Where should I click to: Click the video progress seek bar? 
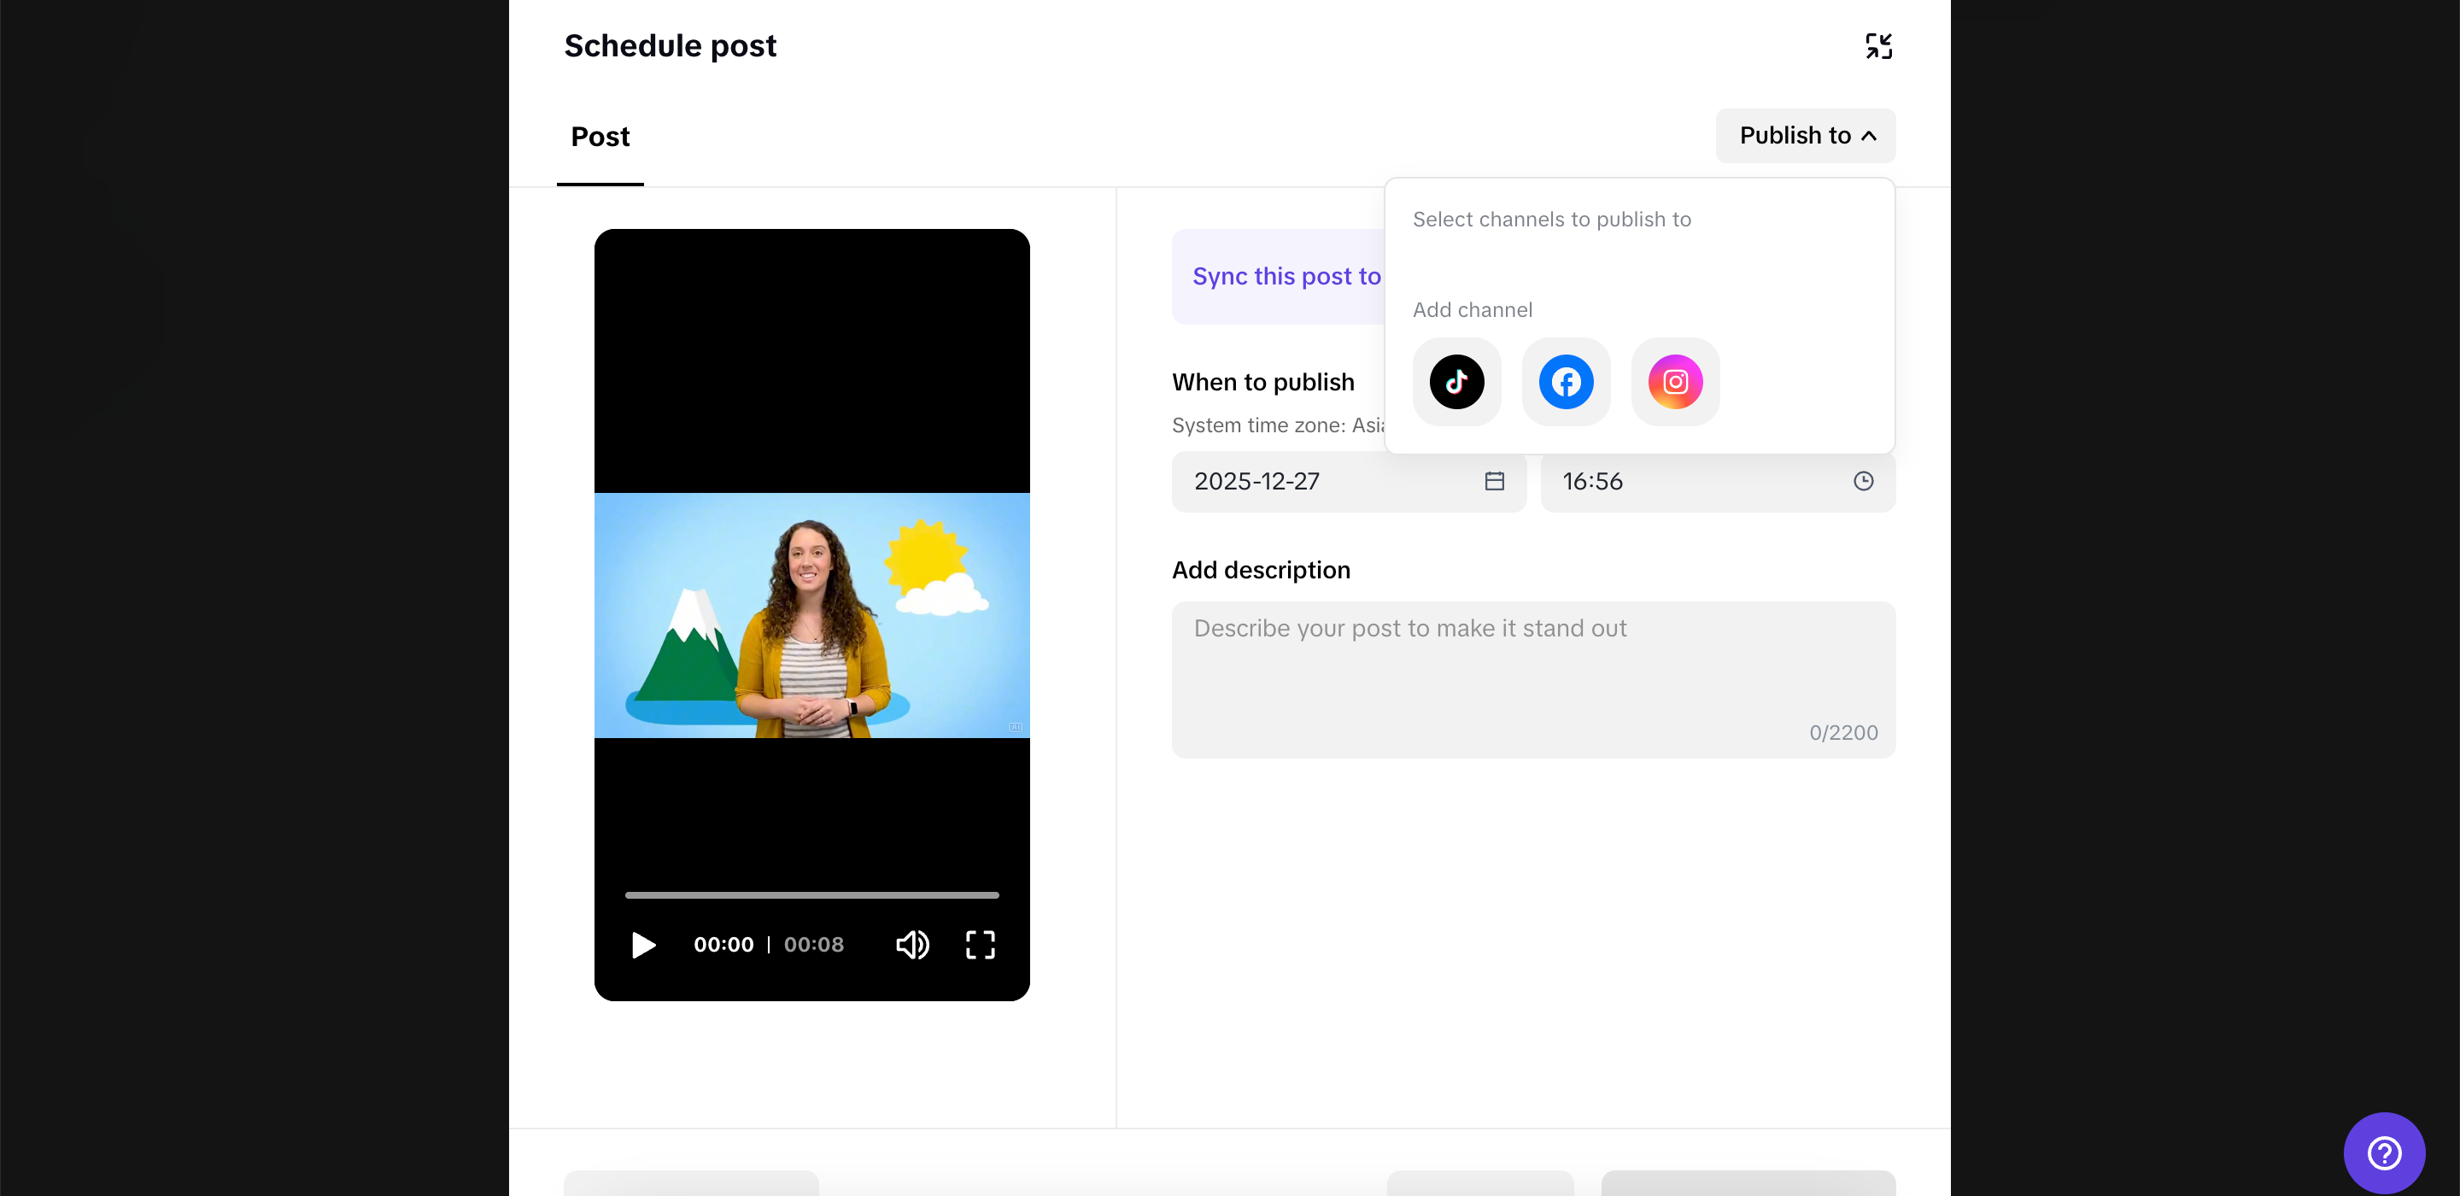pyautogui.click(x=811, y=895)
